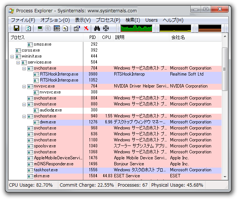Click the ekrn.exe process icon
The width and height of the screenshot is (238, 199).
[30, 176]
